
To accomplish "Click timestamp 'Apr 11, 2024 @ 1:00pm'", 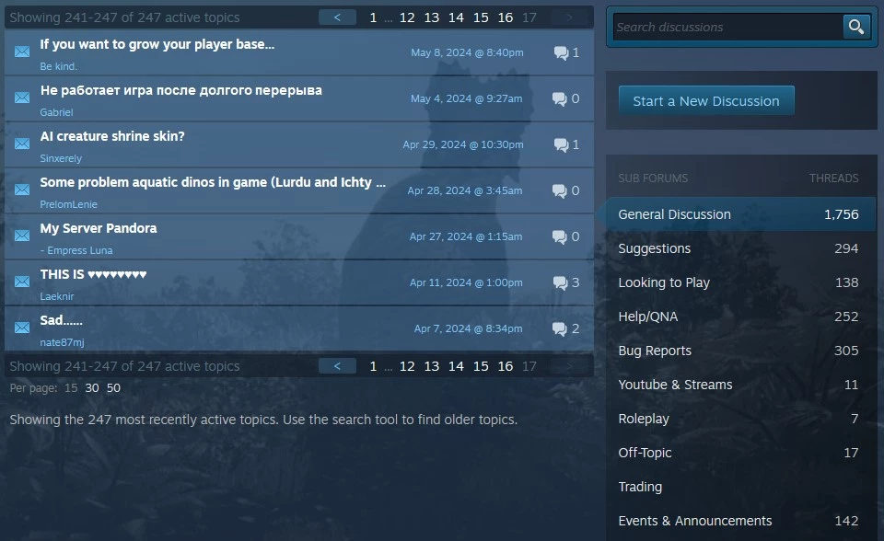I will (x=466, y=282).
